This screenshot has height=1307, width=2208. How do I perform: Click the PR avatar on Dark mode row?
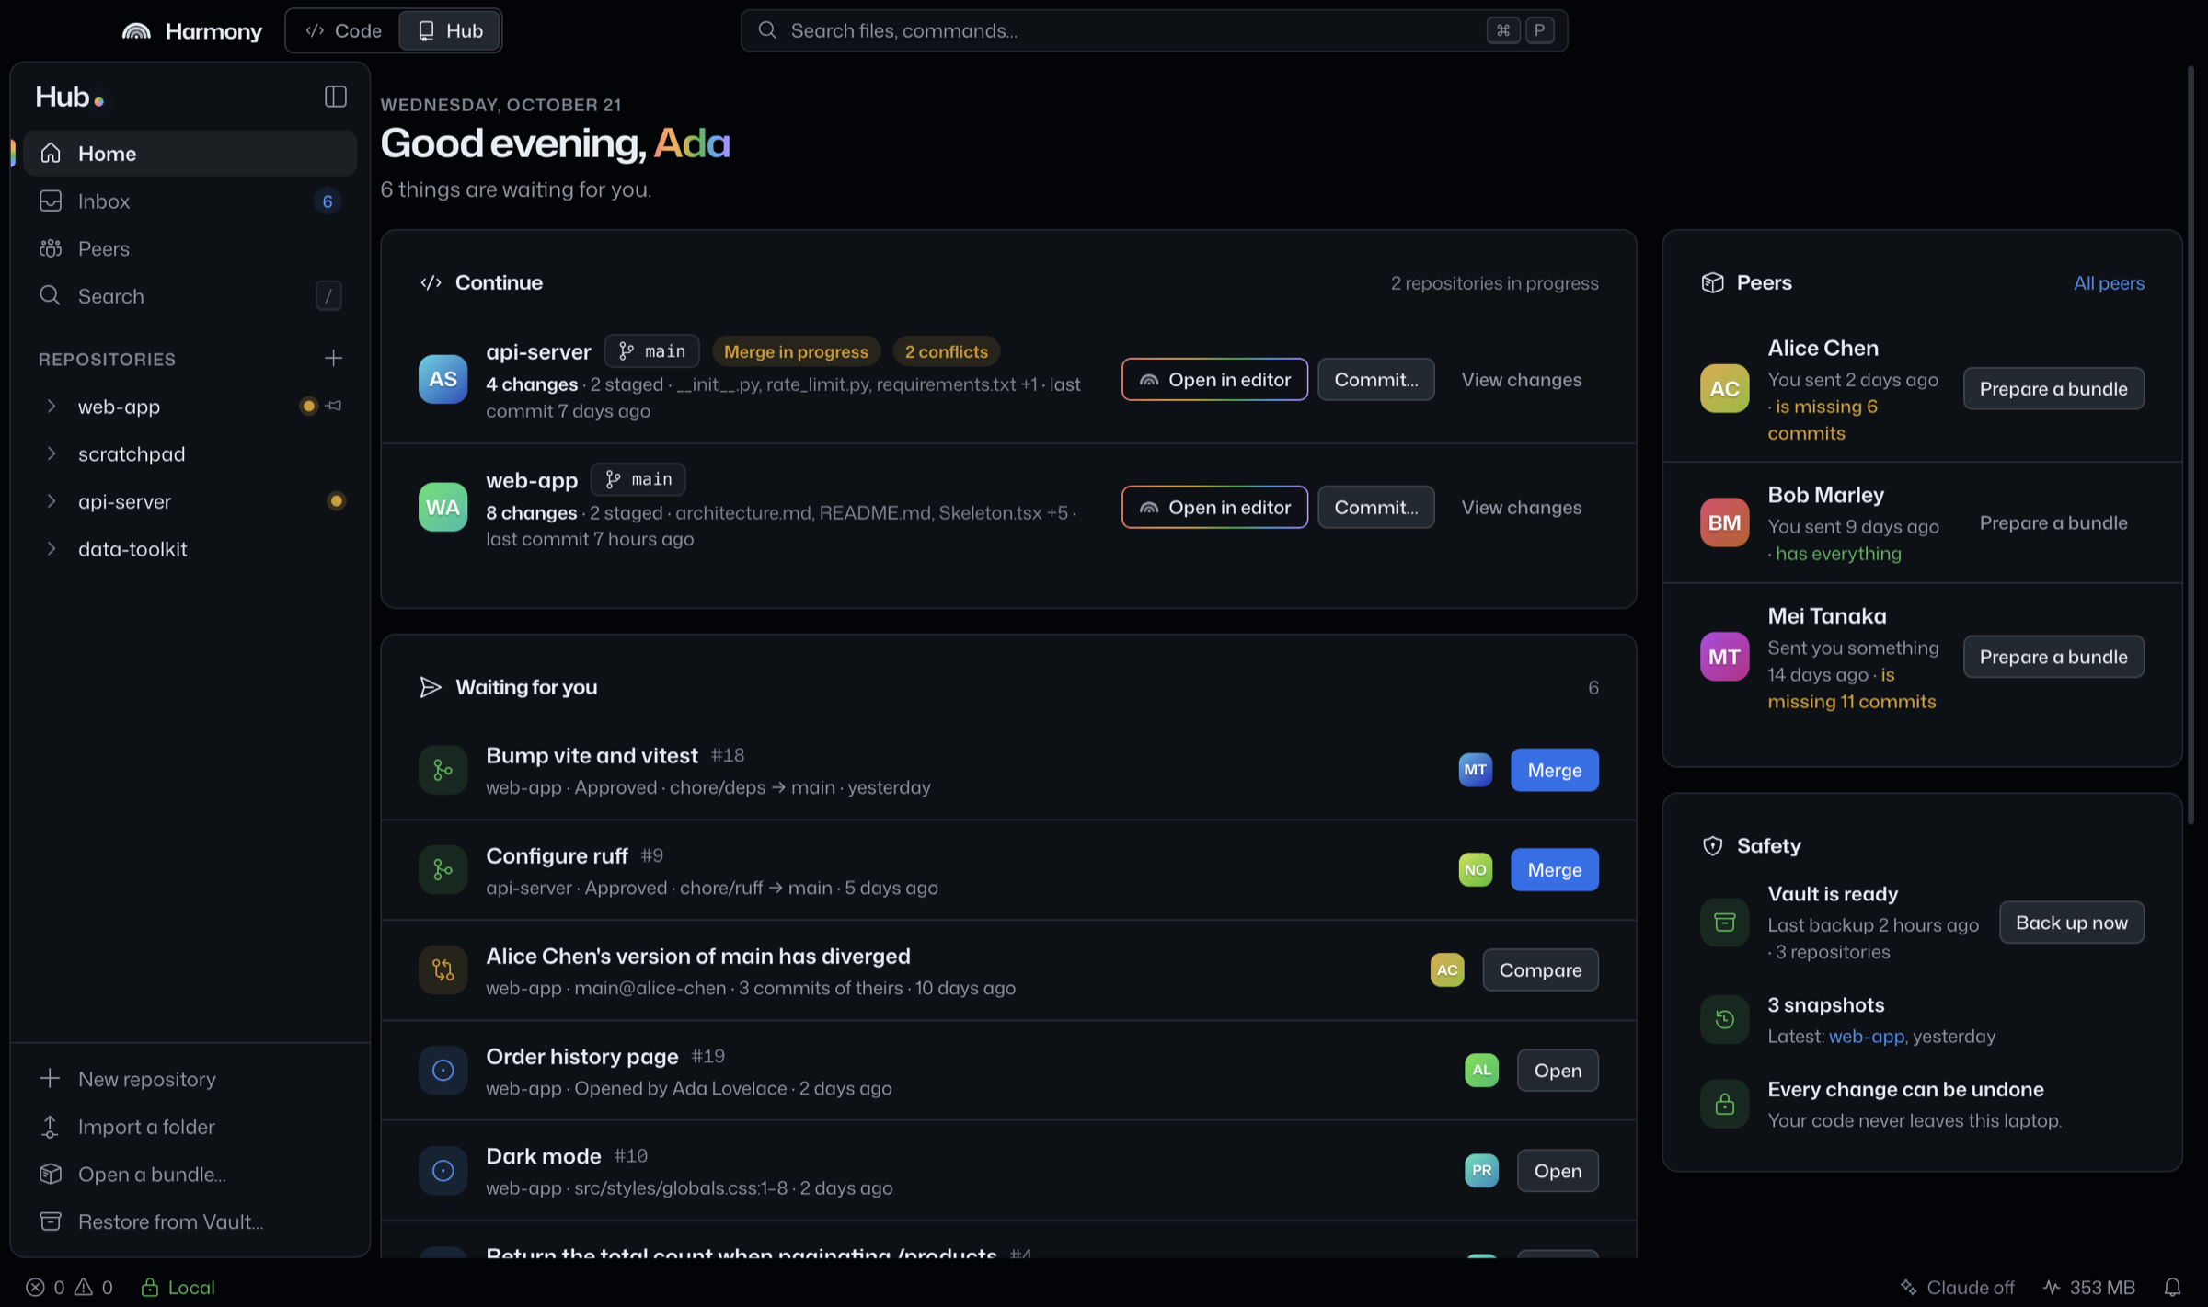click(x=1481, y=1170)
